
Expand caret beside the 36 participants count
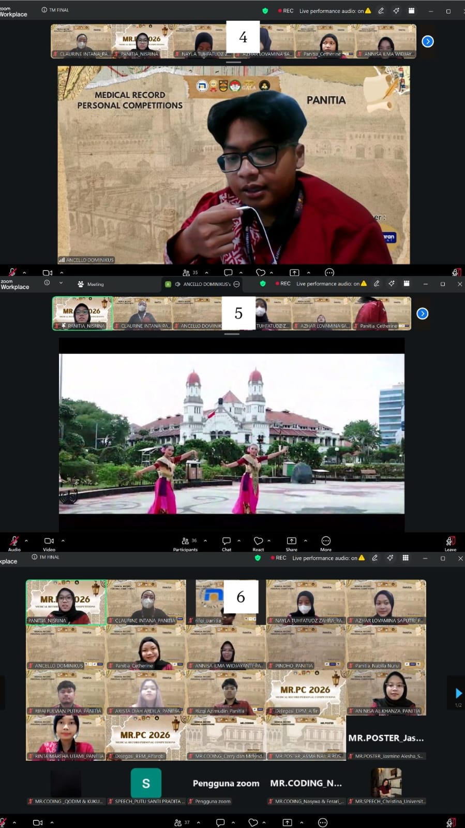tap(205, 541)
